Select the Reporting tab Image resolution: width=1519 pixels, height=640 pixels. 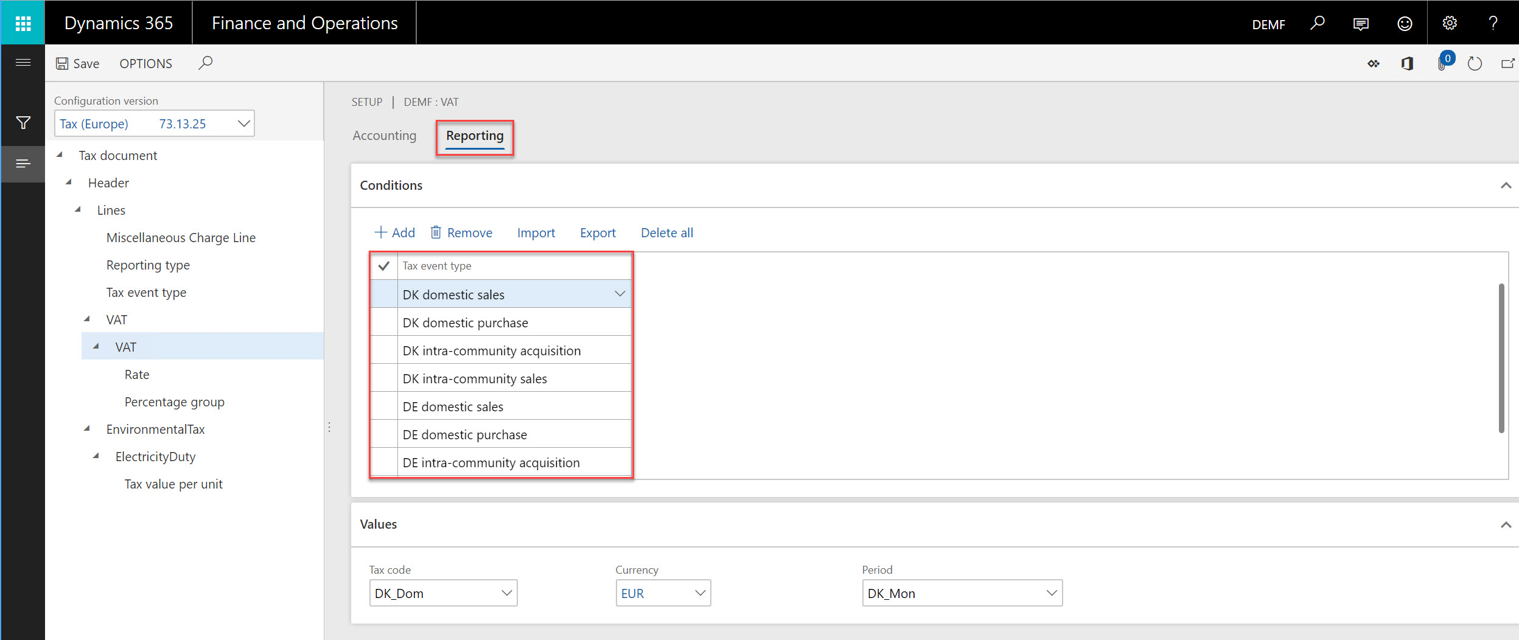tap(474, 136)
